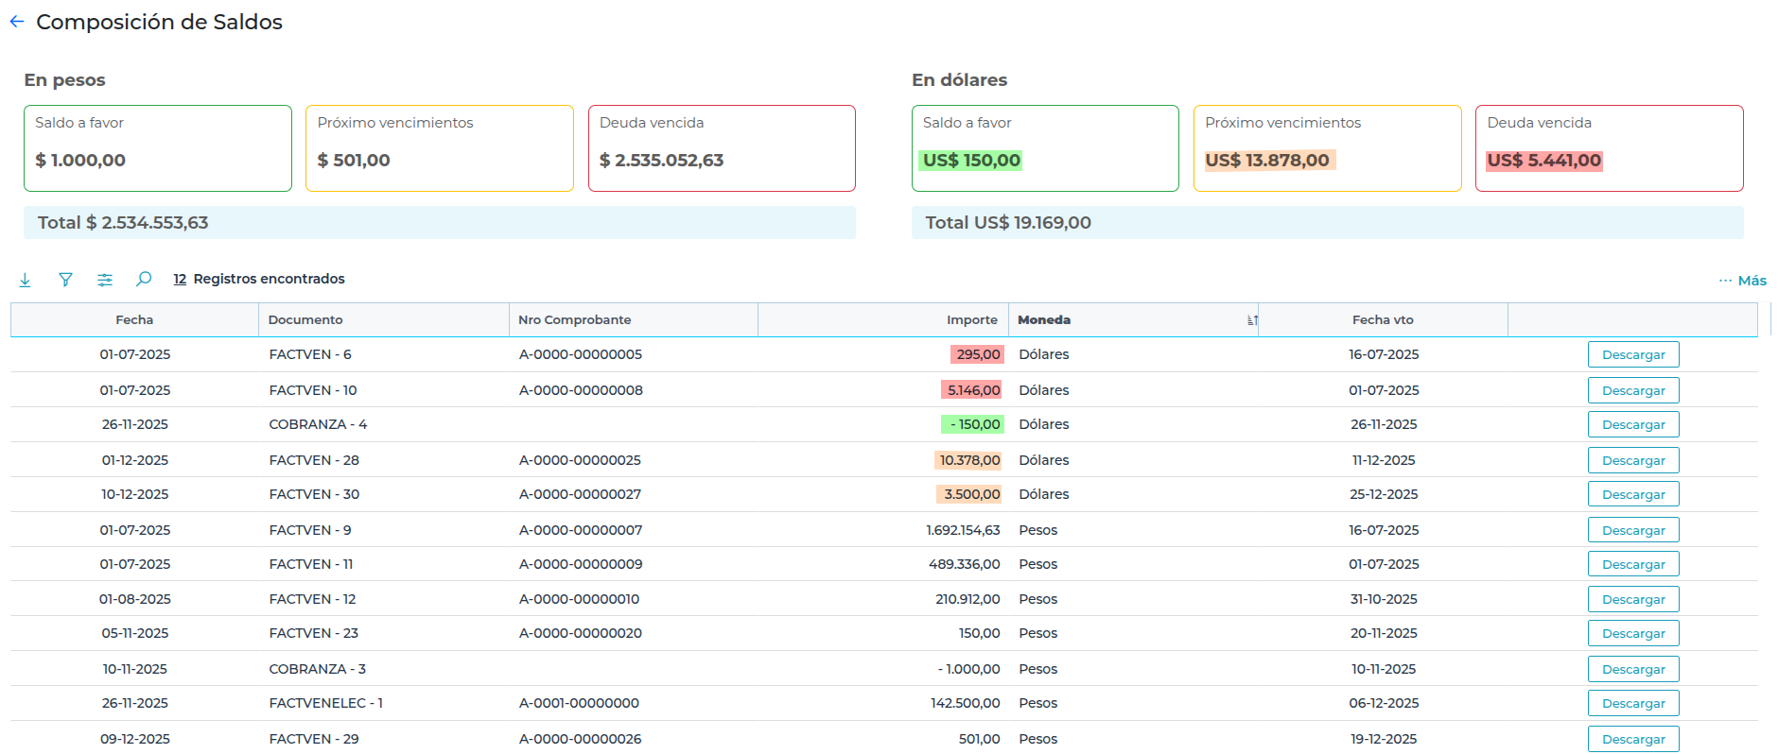Viewport: 1778px width, 754px height.
Task: Download the FACTVEN - 6 document
Action: [x=1632, y=355]
